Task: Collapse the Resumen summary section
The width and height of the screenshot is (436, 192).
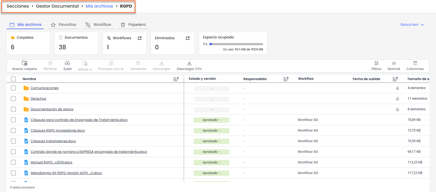Action: pos(412,25)
